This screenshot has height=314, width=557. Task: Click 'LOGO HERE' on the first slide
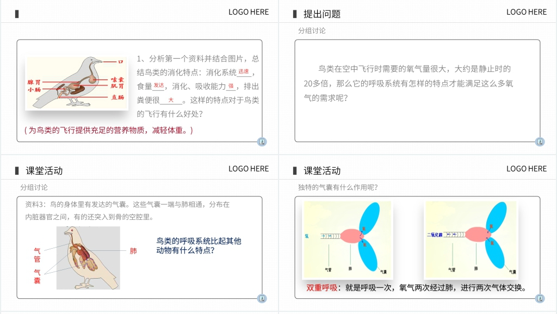(x=248, y=12)
